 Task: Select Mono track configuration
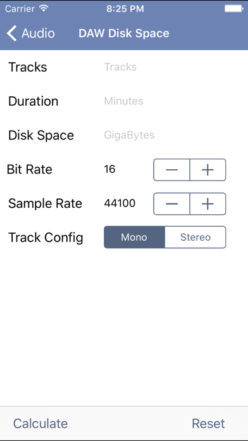pyautogui.click(x=134, y=237)
